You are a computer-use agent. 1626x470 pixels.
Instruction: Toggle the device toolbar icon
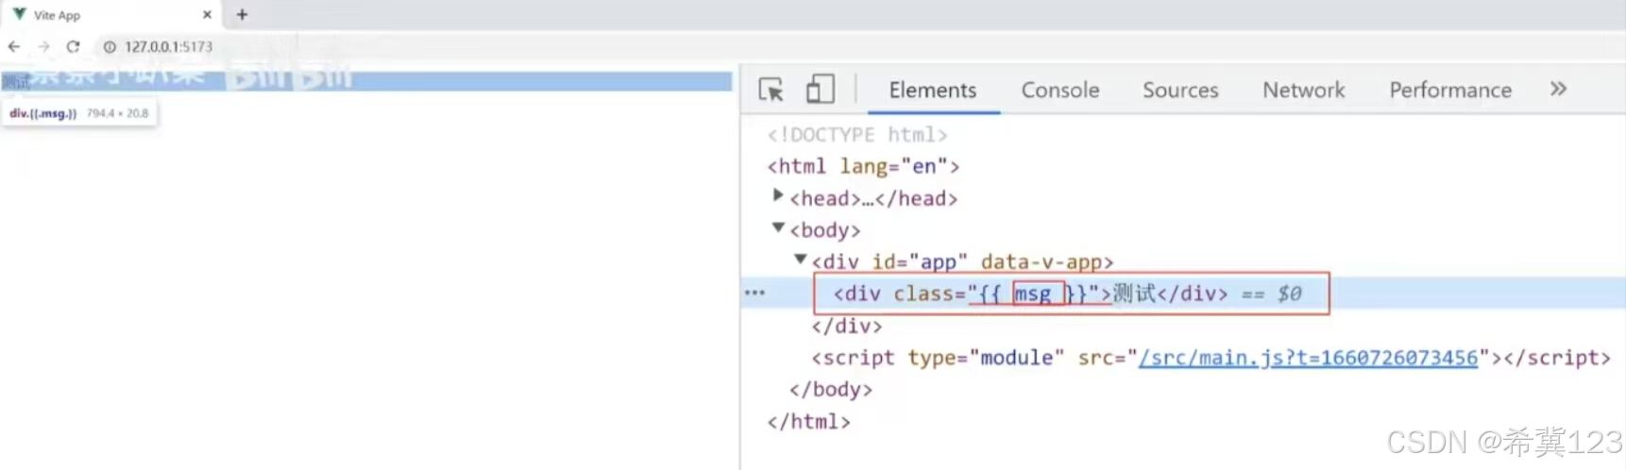[x=820, y=90]
